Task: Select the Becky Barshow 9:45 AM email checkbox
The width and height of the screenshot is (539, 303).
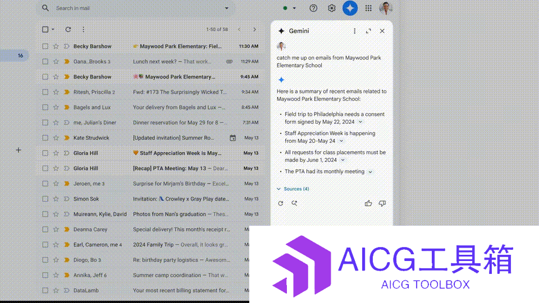Action: [45, 77]
